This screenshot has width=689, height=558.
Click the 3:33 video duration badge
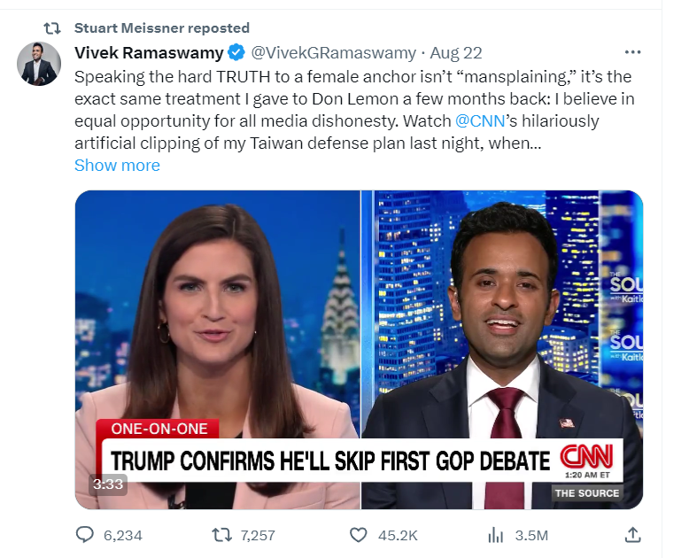click(108, 484)
